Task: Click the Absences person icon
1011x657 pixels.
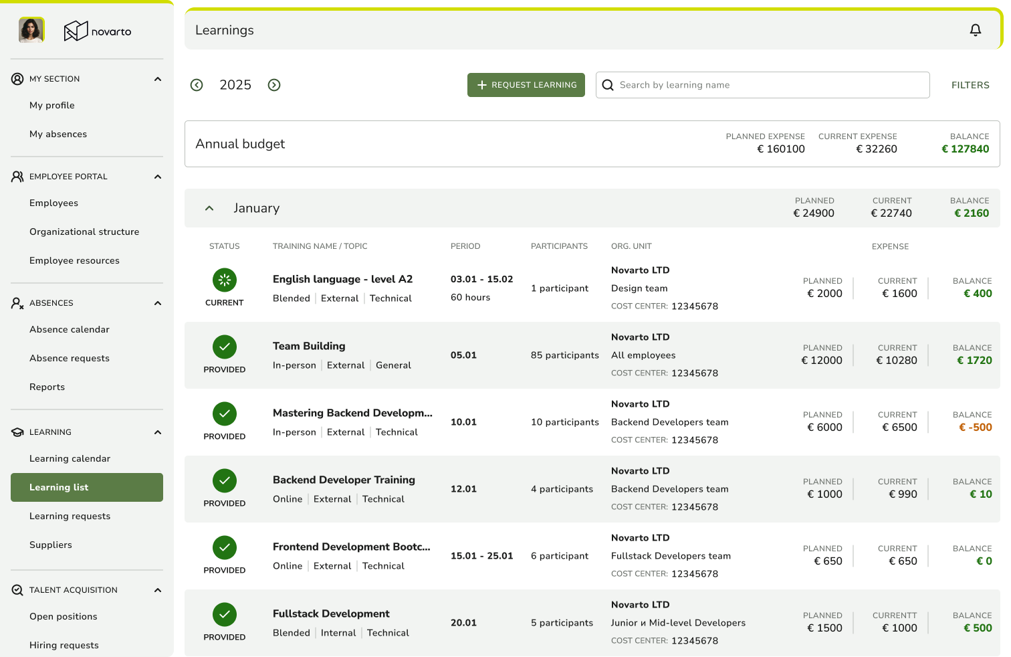Action: tap(17, 303)
